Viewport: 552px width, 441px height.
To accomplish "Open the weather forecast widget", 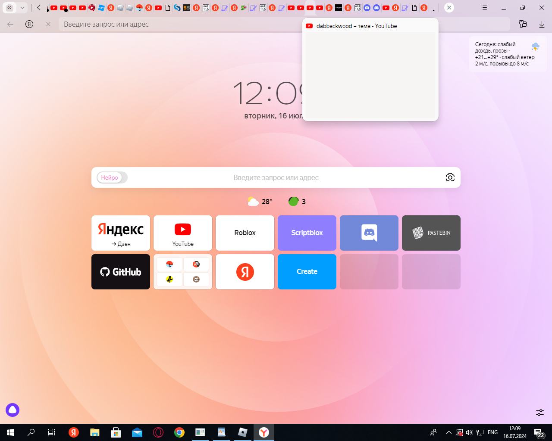I will pos(508,54).
